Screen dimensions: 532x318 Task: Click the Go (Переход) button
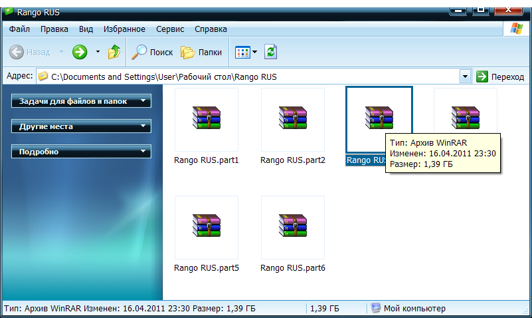click(500, 77)
